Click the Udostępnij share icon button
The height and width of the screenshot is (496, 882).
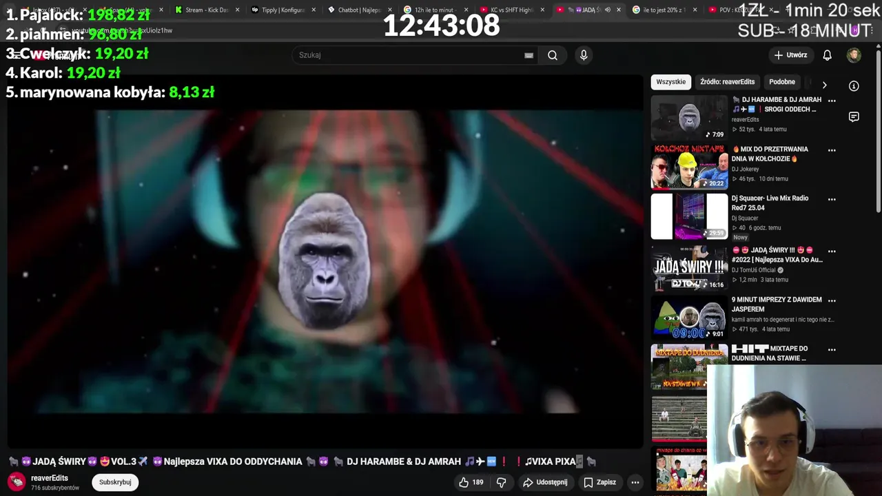point(545,482)
